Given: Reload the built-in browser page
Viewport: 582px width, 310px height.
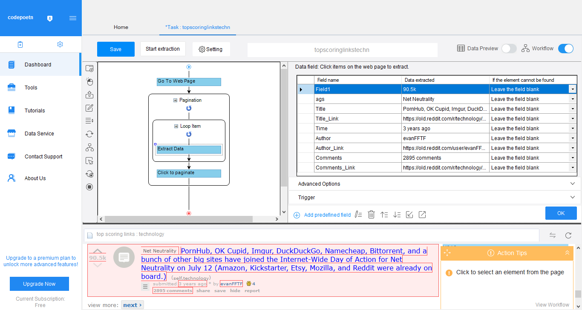Looking at the screenshot, I should point(568,235).
